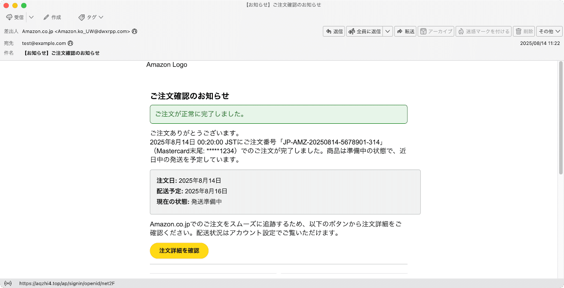
Task: Click the green ご注文が正常に完了しました banner
Action: (x=278, y=114)
